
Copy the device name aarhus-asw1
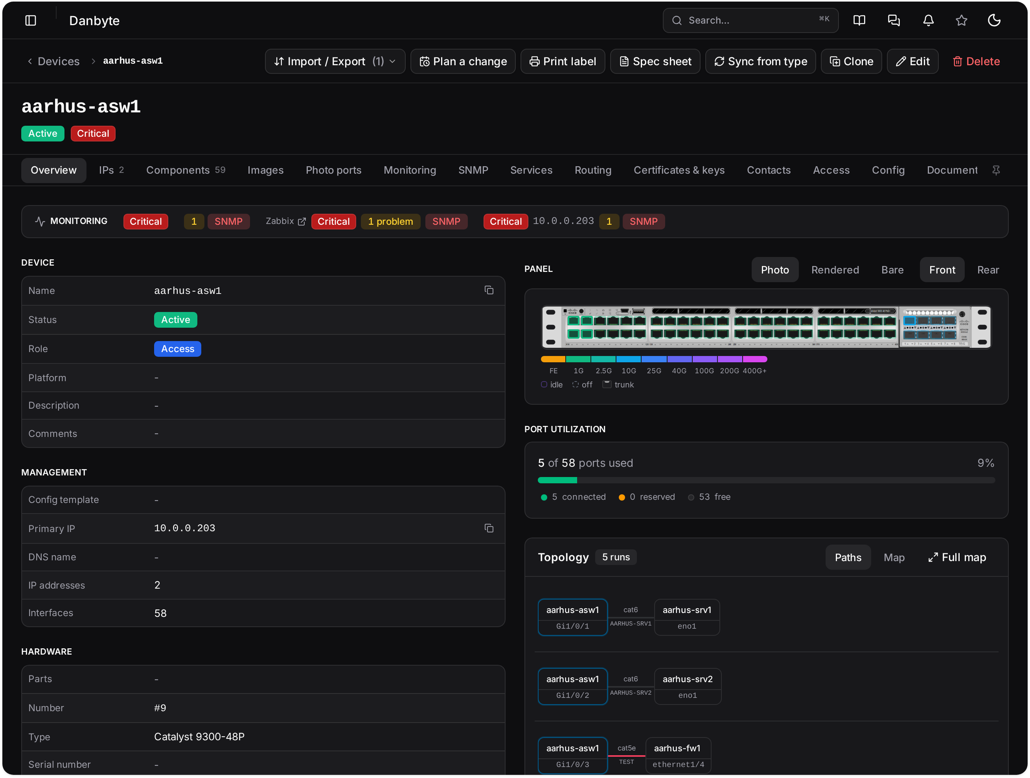click(489, 290)
